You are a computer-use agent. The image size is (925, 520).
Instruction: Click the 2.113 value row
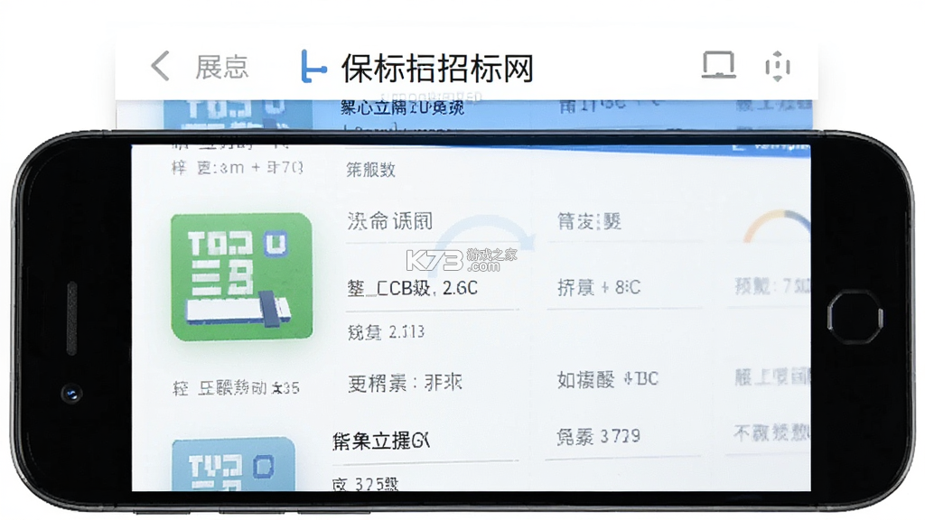[386, 332]
